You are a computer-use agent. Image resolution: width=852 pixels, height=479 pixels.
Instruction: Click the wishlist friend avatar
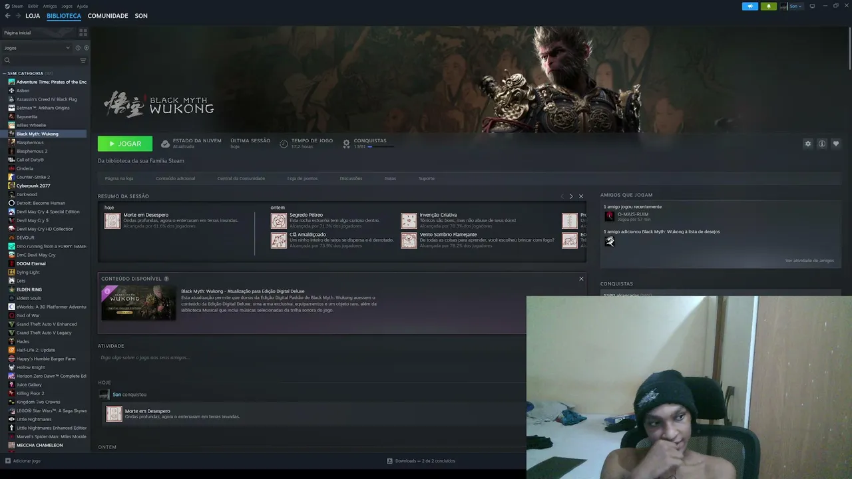pos(609,241)
